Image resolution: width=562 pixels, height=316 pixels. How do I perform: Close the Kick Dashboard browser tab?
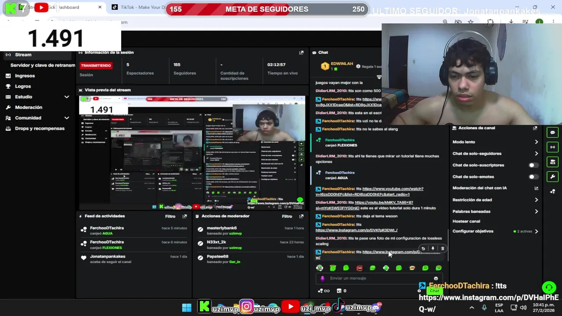point(100,7)
